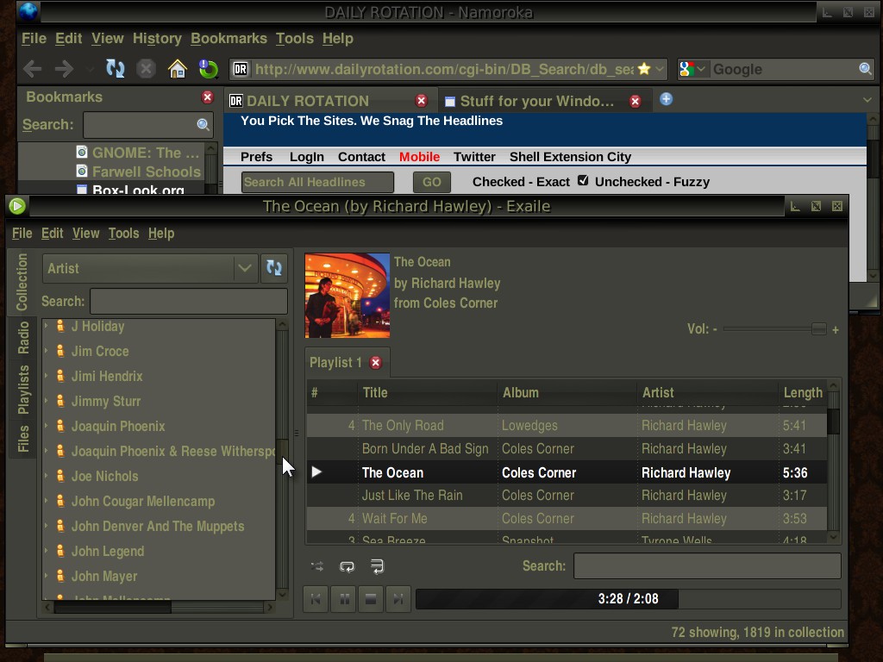The height and width of the screenshot is (662, 883).
Task: Open the History menu in Namoroka
Action: click(157, 38)
